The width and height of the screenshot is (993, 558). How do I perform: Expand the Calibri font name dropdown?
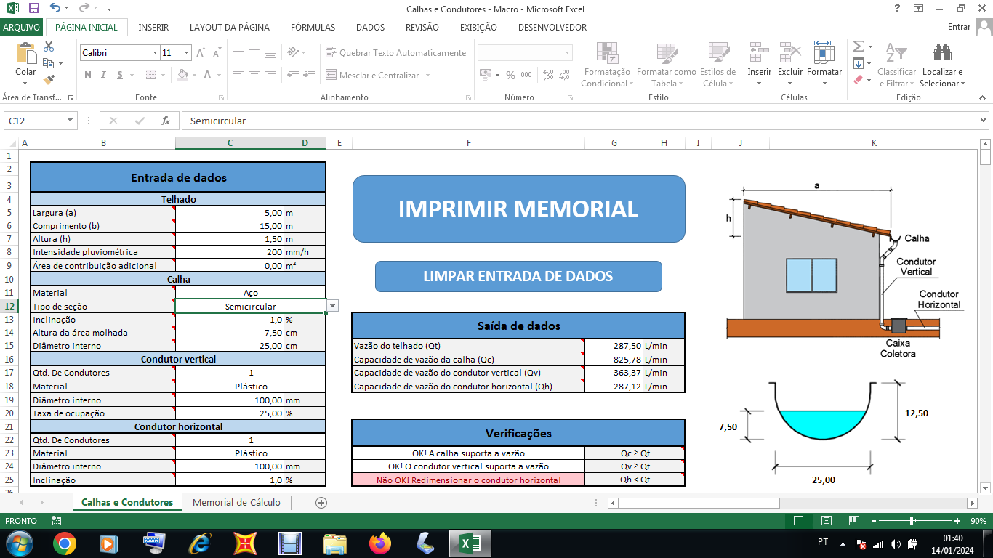pos(155,53)
